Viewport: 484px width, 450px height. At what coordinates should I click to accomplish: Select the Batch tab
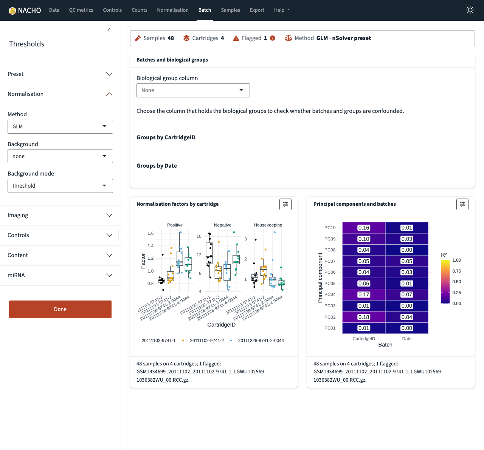tap(205, 10)
